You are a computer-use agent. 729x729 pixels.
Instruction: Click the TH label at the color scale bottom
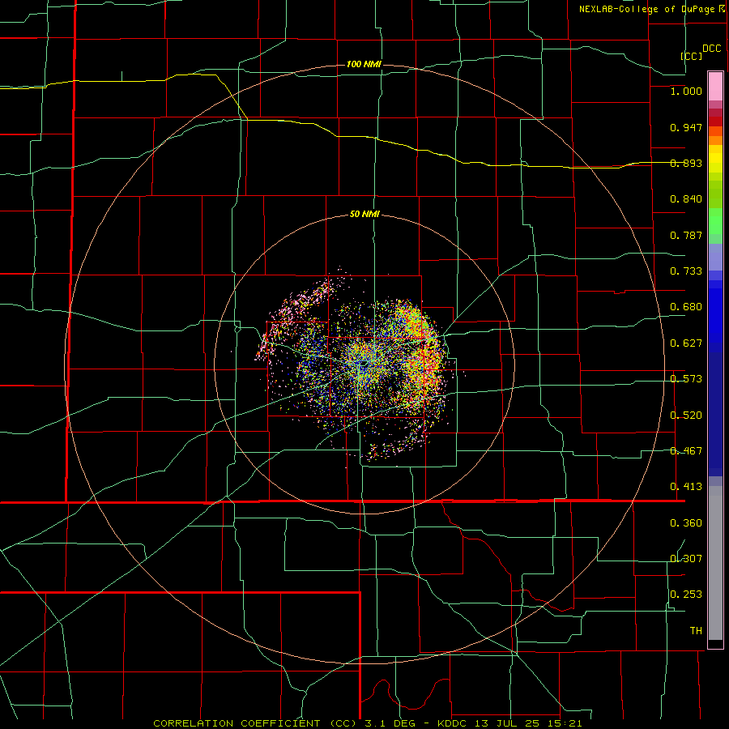coord(696,631)
